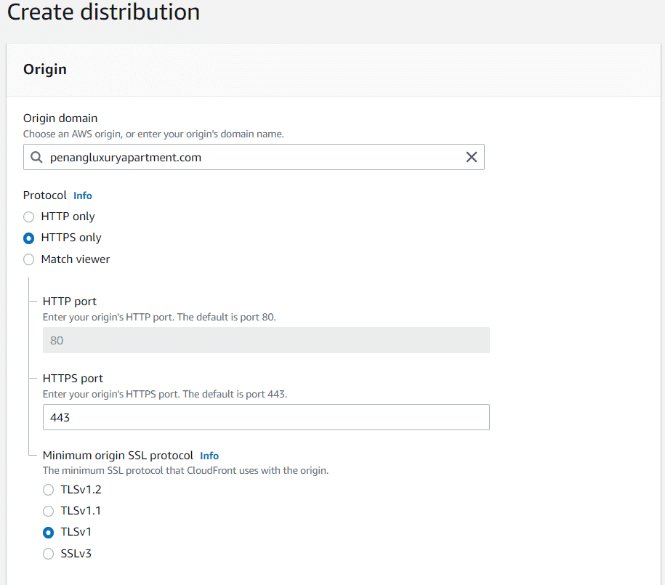This screenshot has width=665, height=585.
Task: Choose the Match viewer protocol option
Action: point(29,259)
